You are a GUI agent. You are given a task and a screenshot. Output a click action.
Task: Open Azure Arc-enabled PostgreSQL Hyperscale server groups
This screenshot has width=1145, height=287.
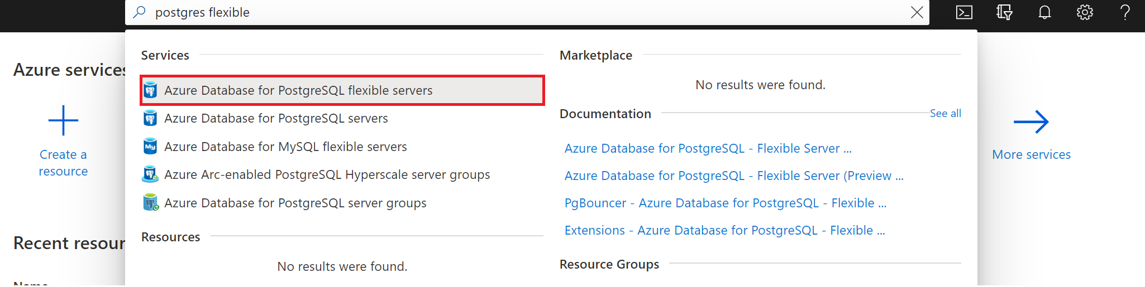pos(327,174)
